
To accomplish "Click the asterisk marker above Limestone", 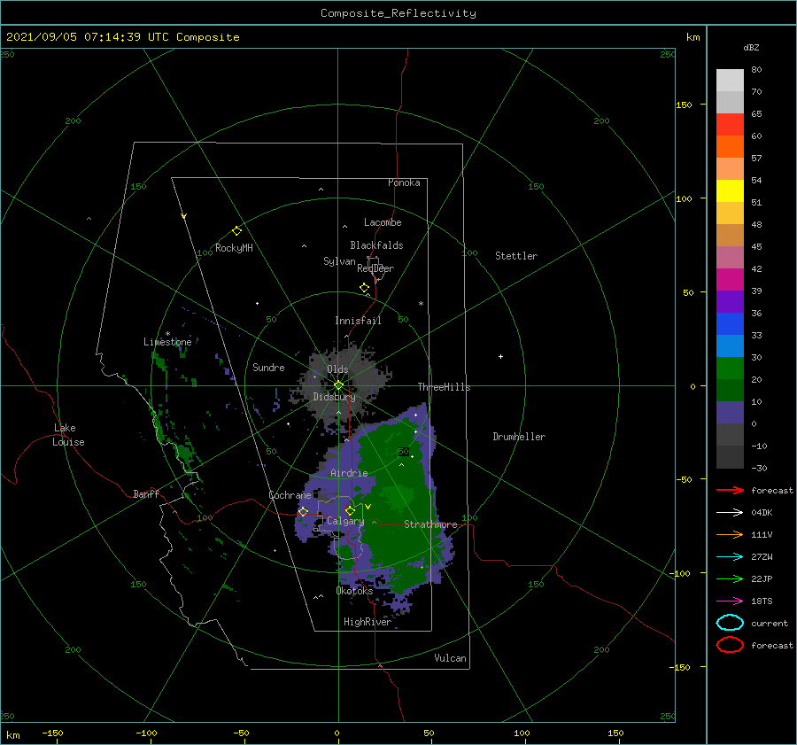I will 167,334.
